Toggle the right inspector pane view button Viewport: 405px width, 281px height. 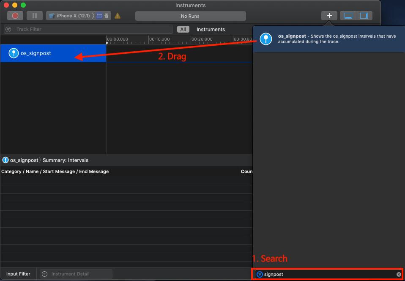point(364,16)
